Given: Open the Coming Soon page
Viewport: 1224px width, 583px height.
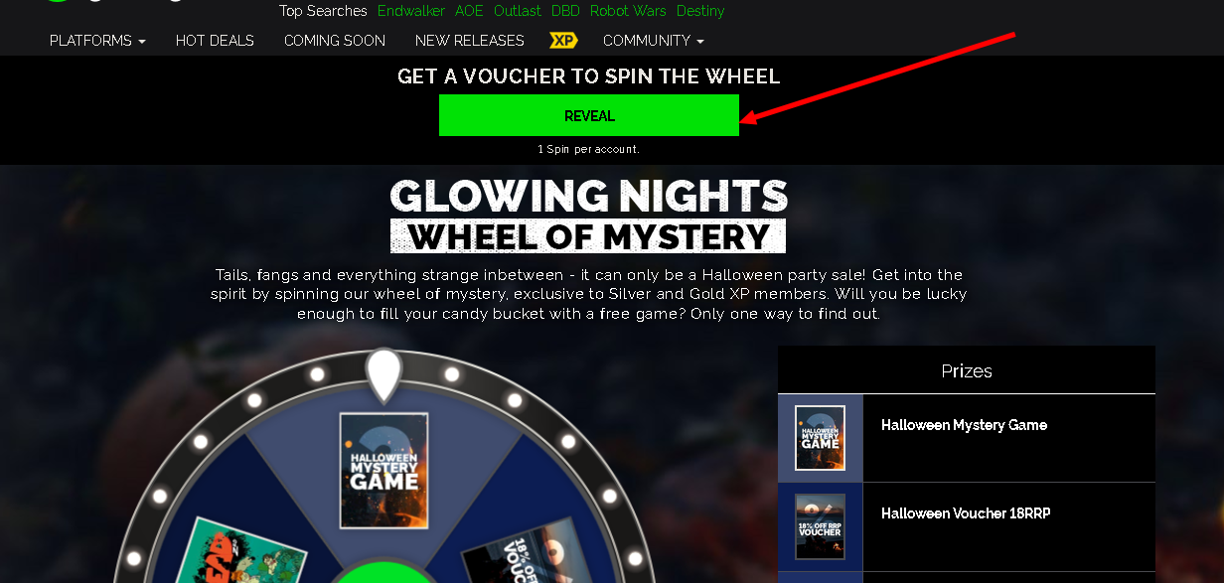Looking at the screenshot, I should tap(335, 41).
